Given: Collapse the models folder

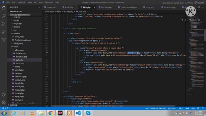Looking at the screenshot, I should point(17,34).
